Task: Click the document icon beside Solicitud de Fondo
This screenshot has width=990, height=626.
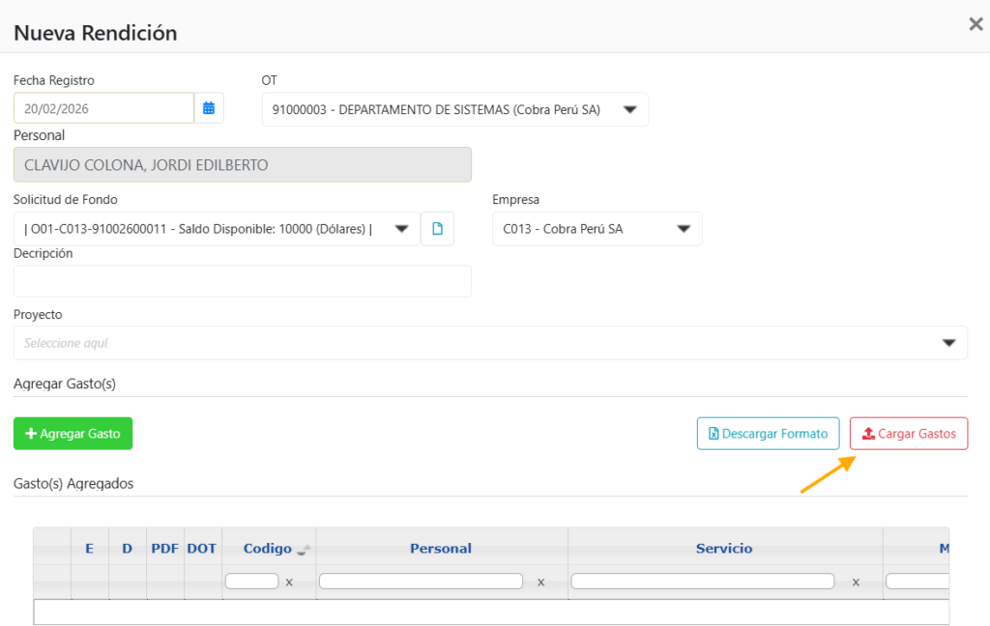Action: [x=437, y=229]
